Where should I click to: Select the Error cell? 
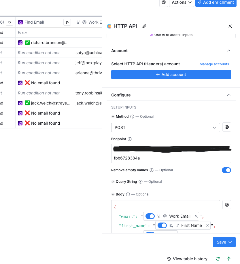(x=44, y=33)
